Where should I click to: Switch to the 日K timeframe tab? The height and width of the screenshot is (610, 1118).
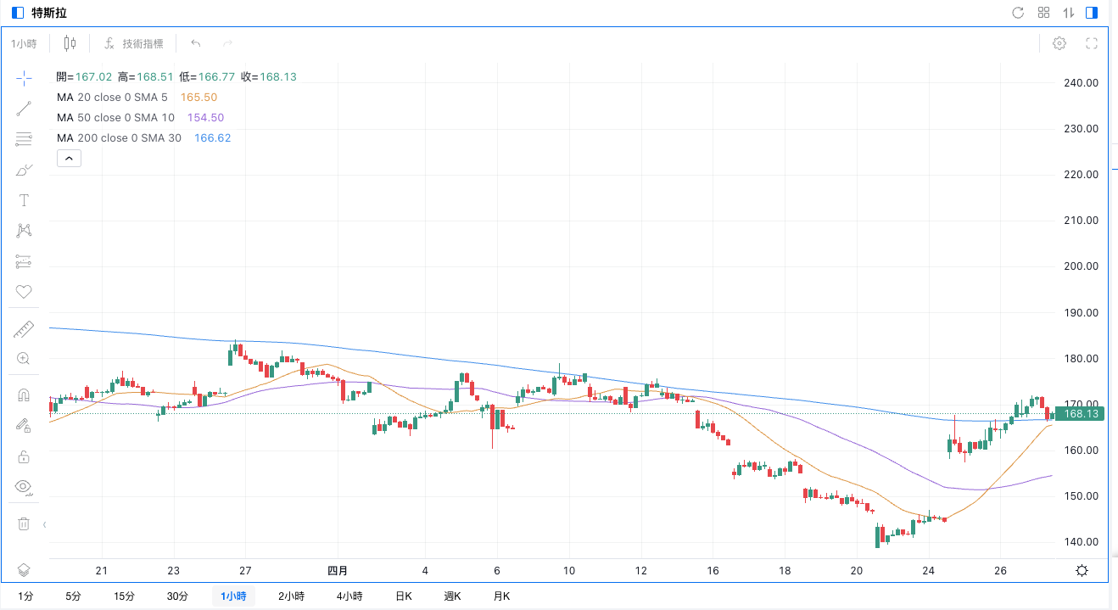point(404,596)
